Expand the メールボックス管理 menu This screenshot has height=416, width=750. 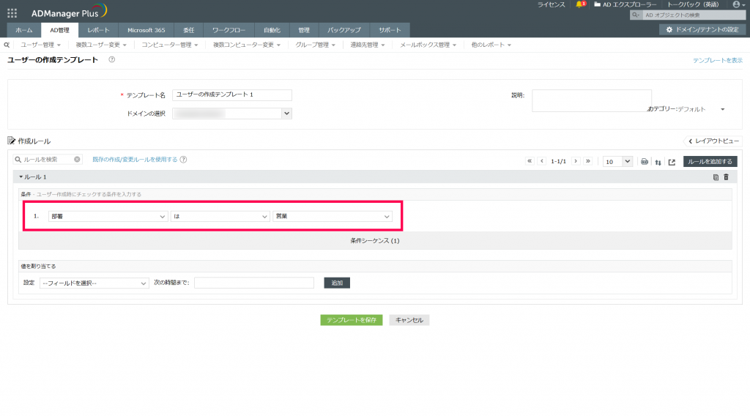[428, 45]
